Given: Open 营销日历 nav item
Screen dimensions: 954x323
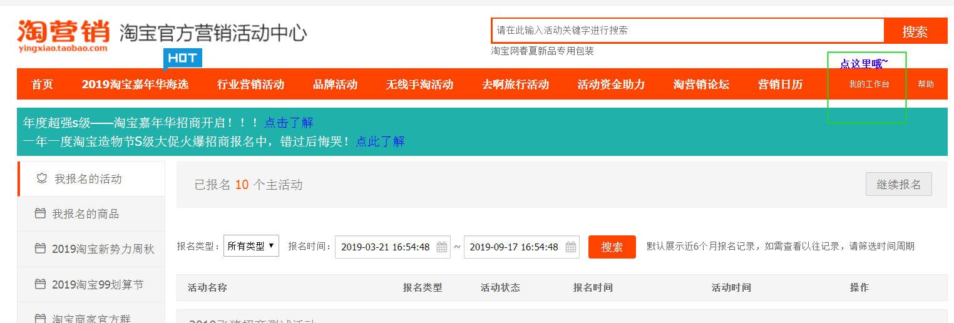Looking at the screenshot, I should click(780, 85).
